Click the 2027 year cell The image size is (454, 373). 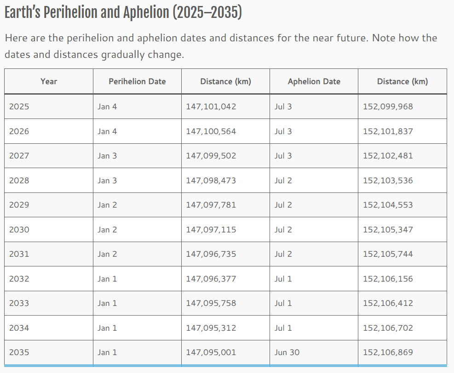click(19, 156)
